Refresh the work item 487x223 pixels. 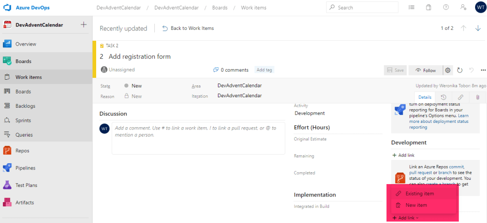point(460,70)
